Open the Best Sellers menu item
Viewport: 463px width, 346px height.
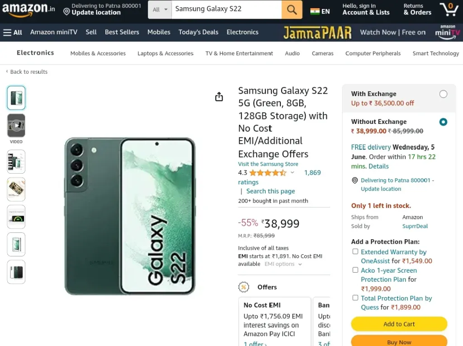click(122, 32)
